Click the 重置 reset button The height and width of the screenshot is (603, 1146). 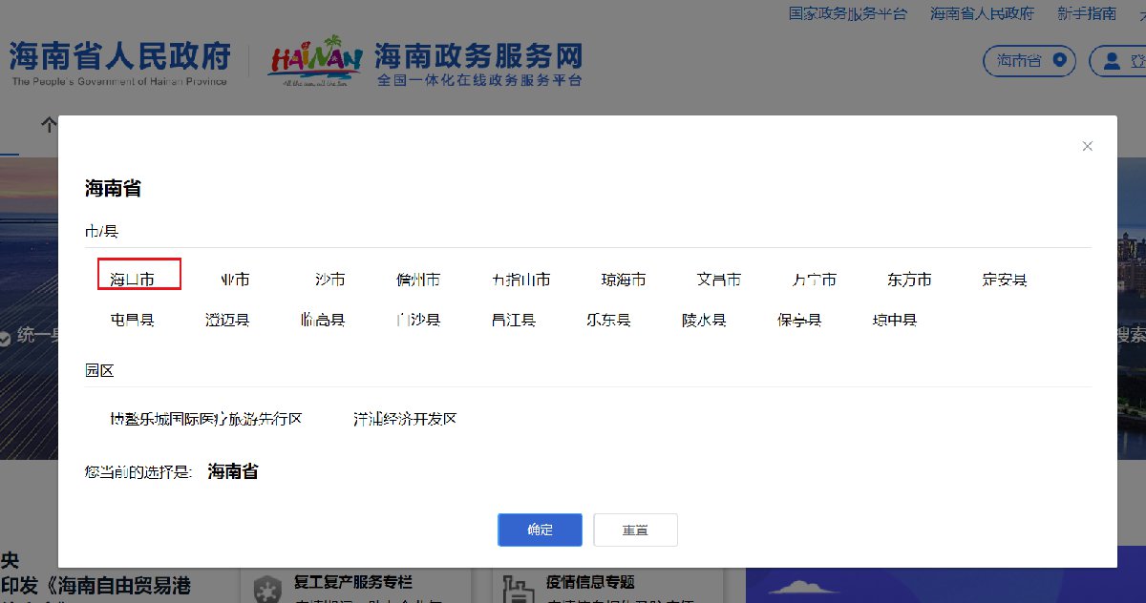(635, 530)
